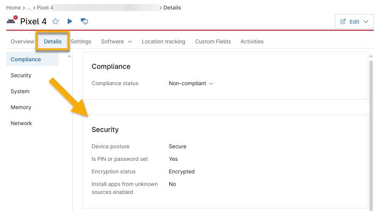Expand the Software tab menu
The width and height of the screenshot is (377, 211).
coord(116,41)
